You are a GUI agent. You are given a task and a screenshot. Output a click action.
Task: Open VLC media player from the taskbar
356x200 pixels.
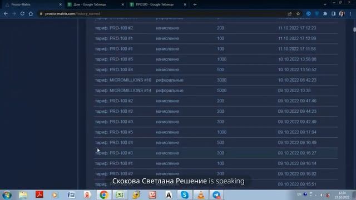tap(201, 195)
